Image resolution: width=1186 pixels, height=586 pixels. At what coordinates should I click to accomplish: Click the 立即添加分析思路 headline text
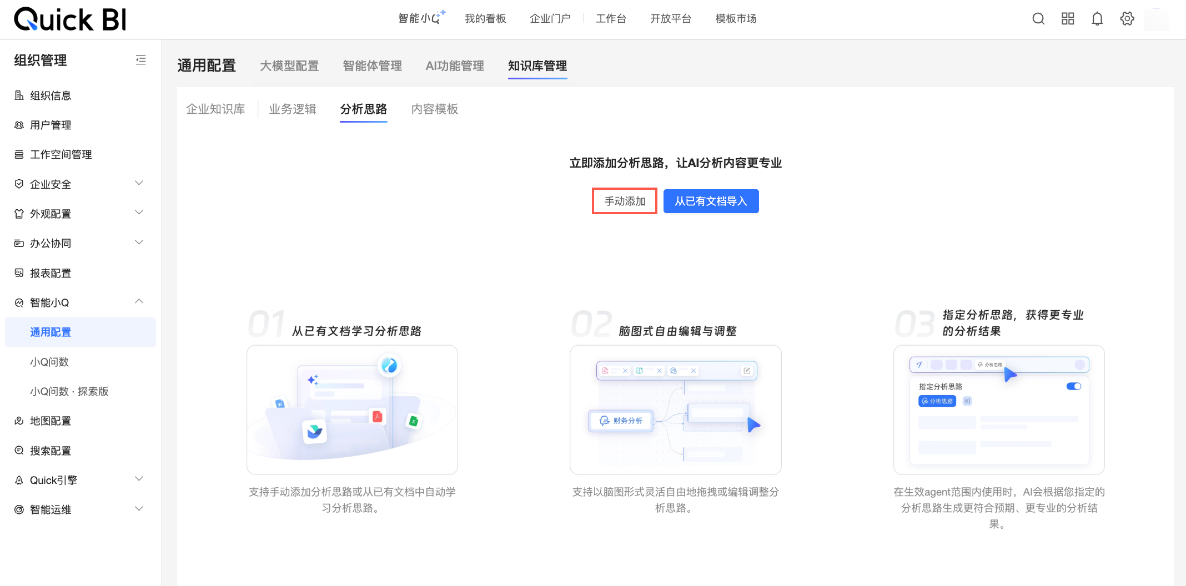click(x=676, y=163)
